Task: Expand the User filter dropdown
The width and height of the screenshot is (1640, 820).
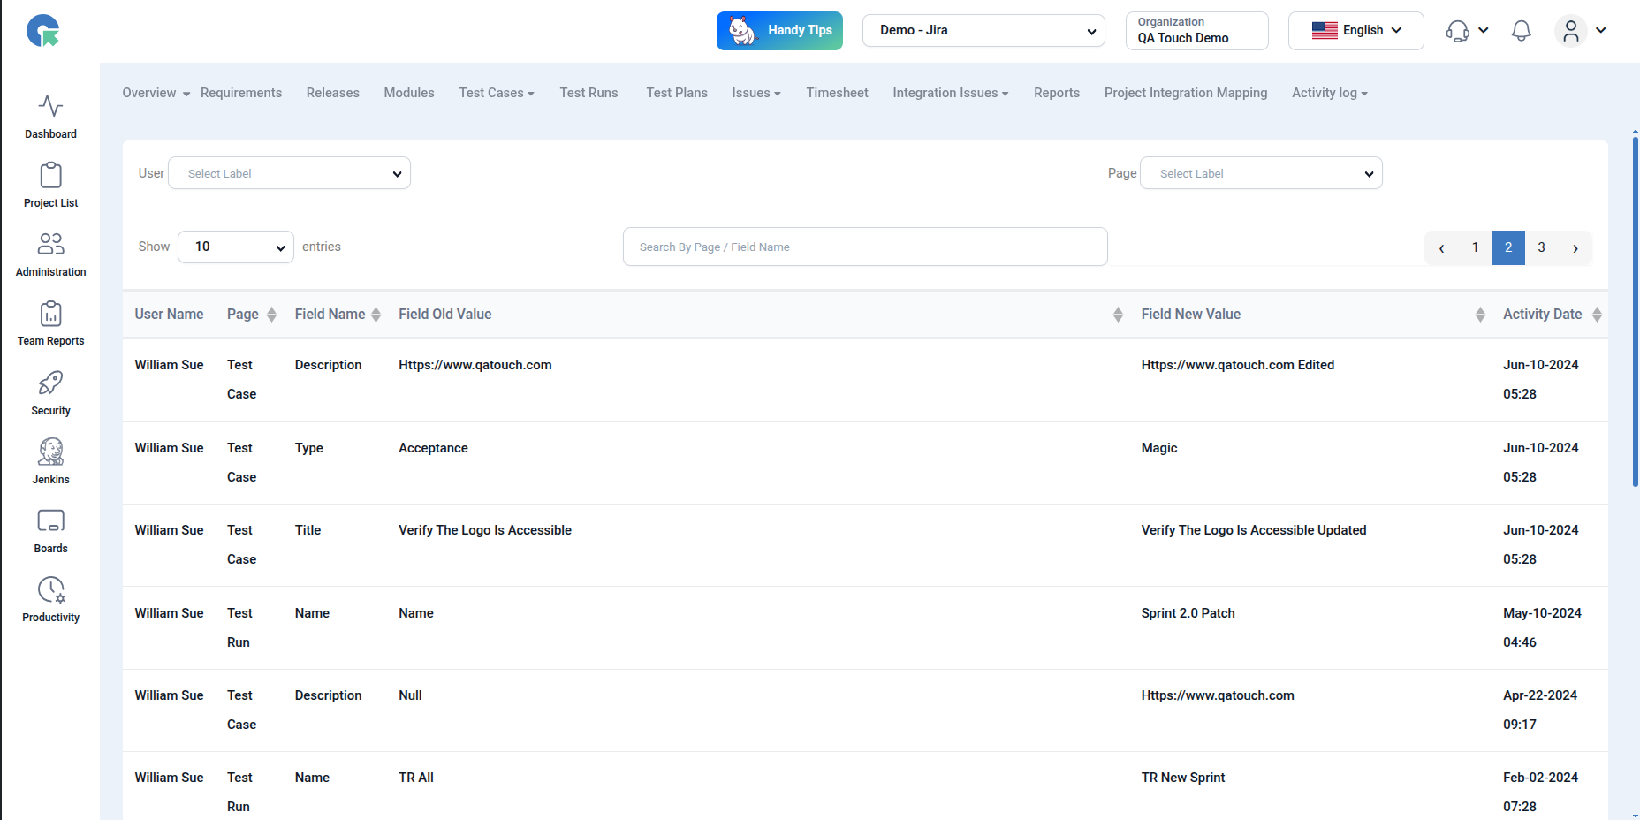Action: (x=289, y=173)
